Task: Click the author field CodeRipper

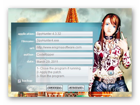Action: tap(64, 55)
